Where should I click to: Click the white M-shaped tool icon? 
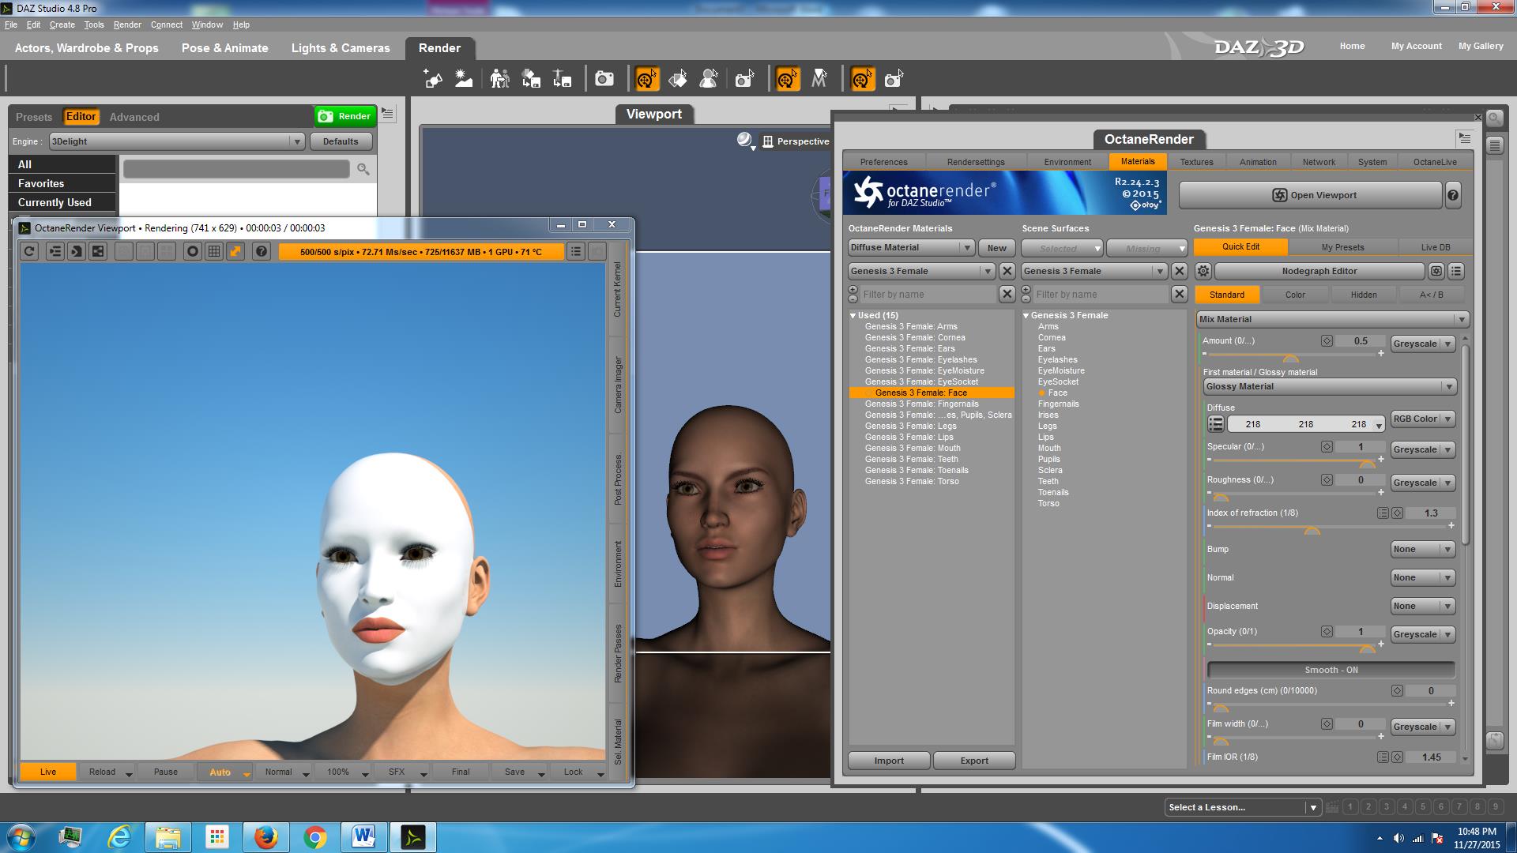click(819, 79)
